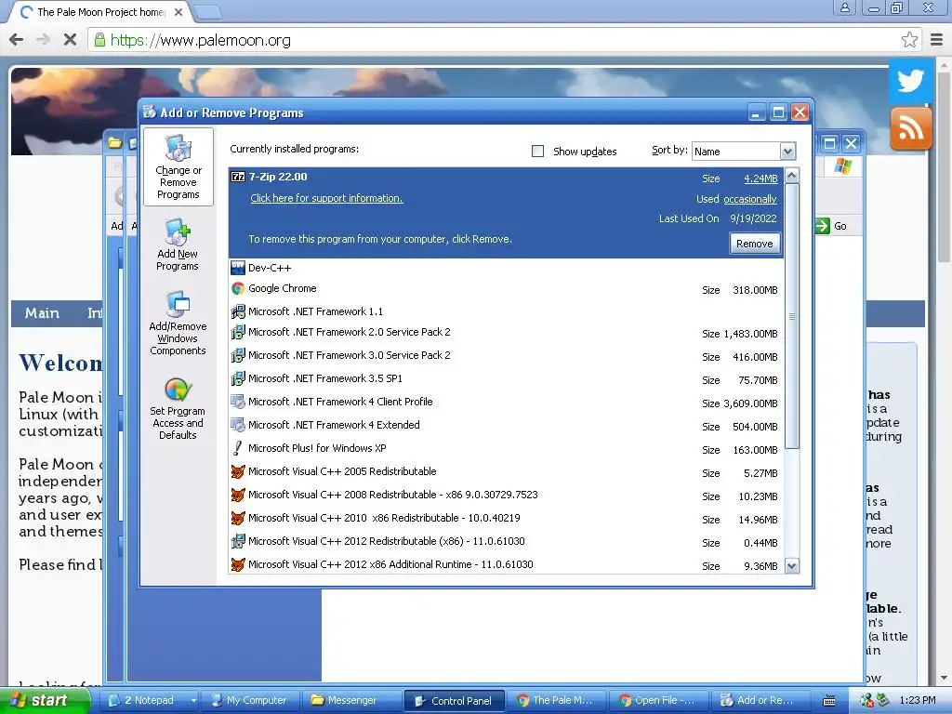Click the green padlock security icon
This screenshot has height=714, width=952.
pos(99,40)
